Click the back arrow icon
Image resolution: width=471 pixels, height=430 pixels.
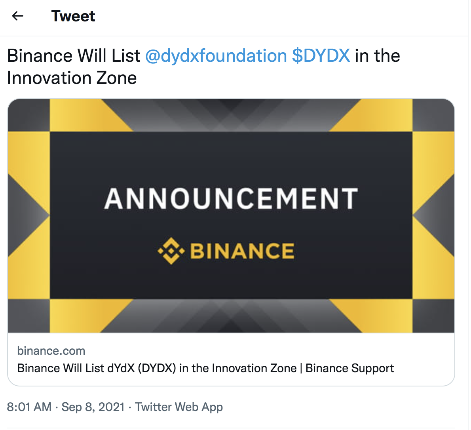(18, 16)
